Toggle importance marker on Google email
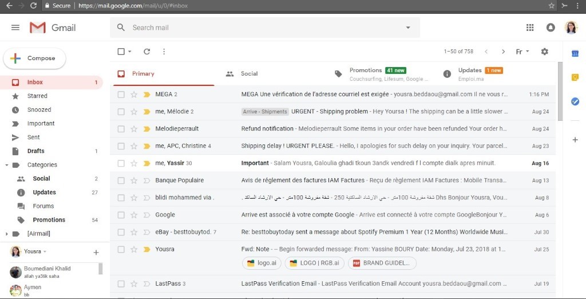586x299 pixels. (146, 215)
